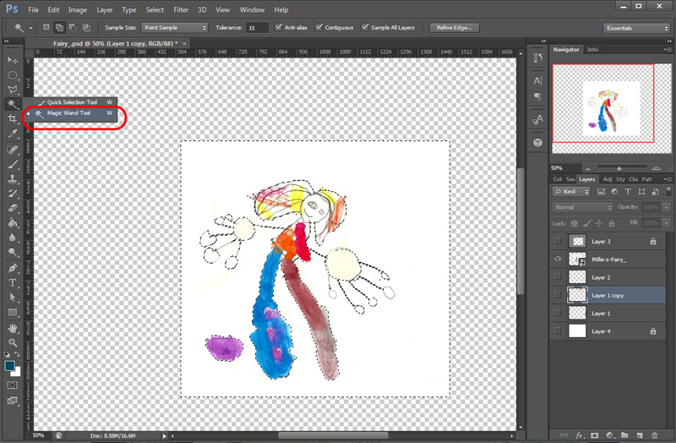Click Navigator zoom out button
Image resolution: width=676 pixels, height=443 pixels.
(x=586, y=168)
